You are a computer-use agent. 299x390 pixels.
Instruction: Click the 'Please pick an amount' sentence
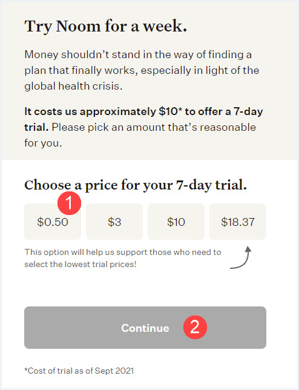pos(154,127)
